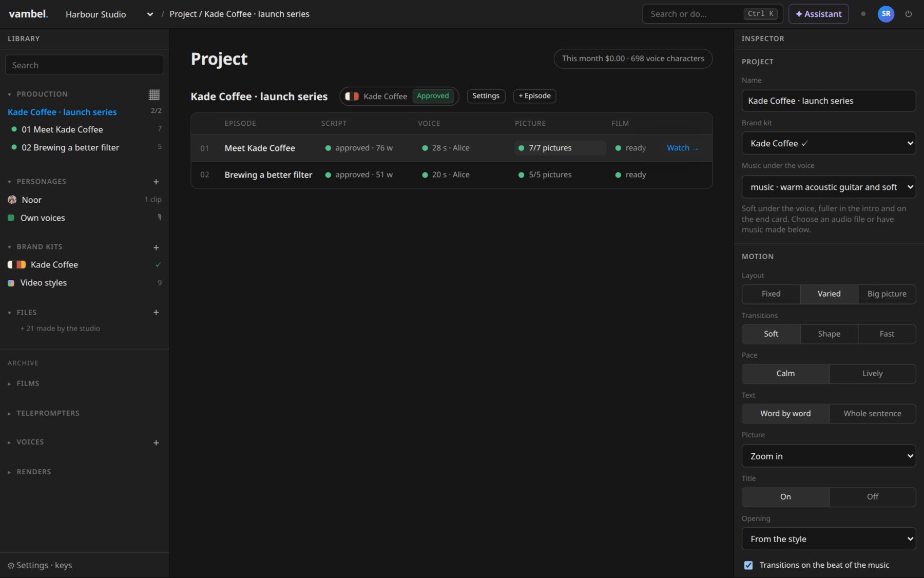Set Pace to Lively
The image size is (924, 578).
(872, 374)
